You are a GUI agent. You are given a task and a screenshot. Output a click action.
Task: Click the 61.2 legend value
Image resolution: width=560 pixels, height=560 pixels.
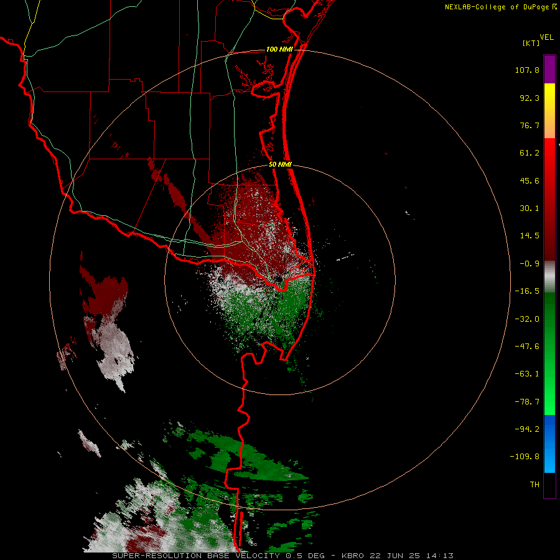pos(530,153)
